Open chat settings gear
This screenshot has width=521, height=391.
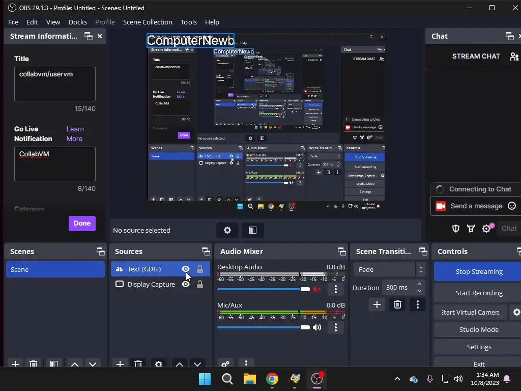[x=486, y=229]
